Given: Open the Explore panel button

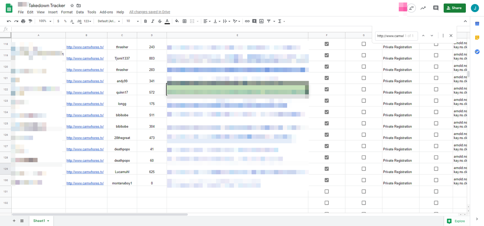Looking at the screenshot, I should pyautogui.click(x=456, y=221).
